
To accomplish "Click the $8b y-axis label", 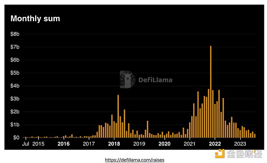I will pos(15,34).
